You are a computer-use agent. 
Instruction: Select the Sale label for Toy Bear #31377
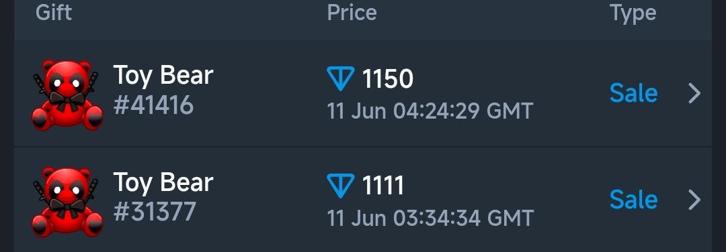point(633,200)
